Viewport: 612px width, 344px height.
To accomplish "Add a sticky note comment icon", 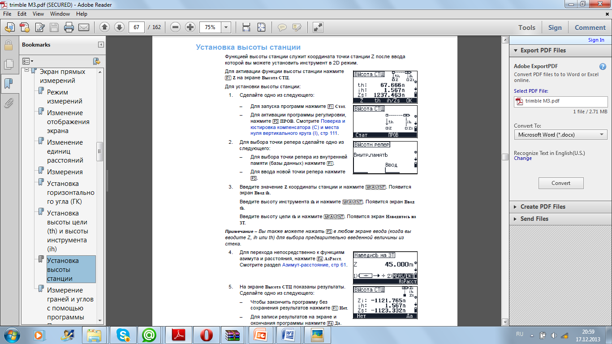I will [x=282, y=27].
